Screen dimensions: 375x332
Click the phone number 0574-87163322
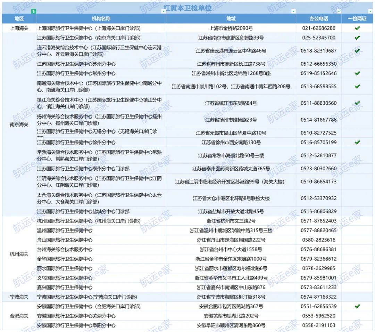(x=318, y=298)
